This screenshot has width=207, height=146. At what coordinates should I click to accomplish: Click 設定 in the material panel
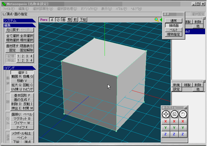[x=176, y=89]
